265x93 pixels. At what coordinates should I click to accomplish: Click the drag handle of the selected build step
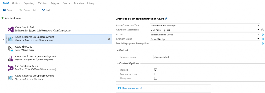(6, 39)
